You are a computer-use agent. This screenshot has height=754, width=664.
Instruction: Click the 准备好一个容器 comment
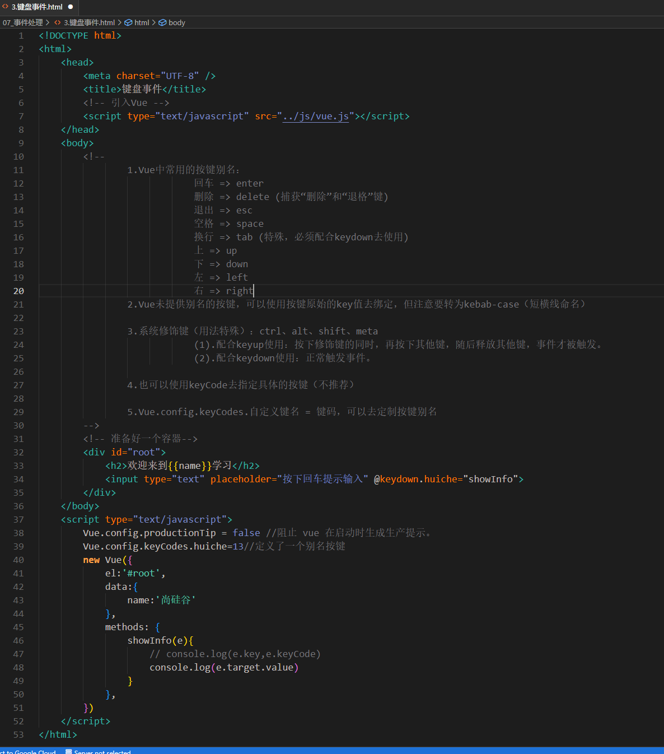pos(140,439)
